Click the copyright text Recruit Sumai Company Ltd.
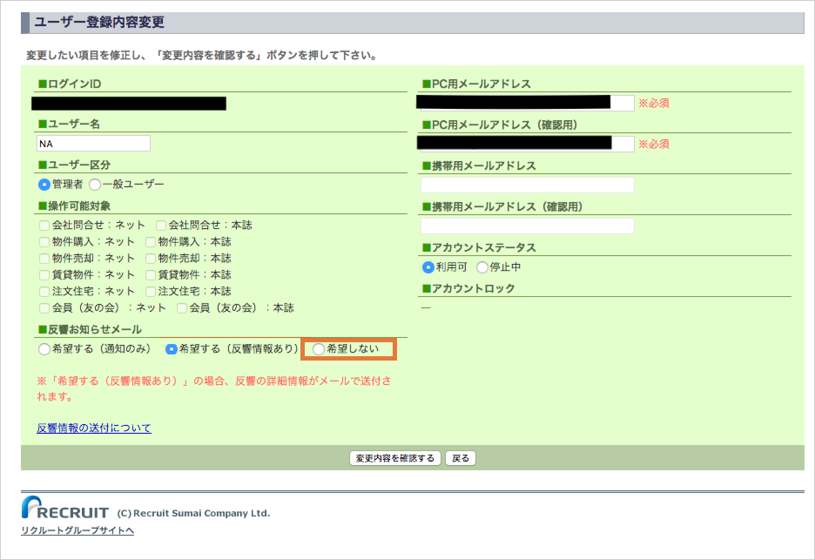The height and width of the screenshot is (560, 815). tap(193, 513)
